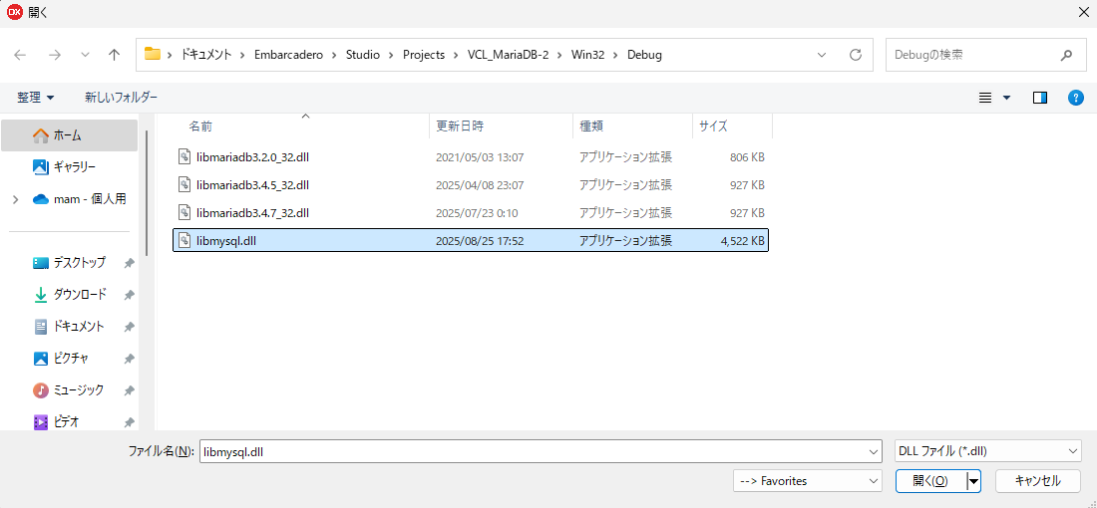The image size is (1097, 508).
Task: Click VCL_MariaDB-2 in the address breadcrumb
Action: point(509,55)
